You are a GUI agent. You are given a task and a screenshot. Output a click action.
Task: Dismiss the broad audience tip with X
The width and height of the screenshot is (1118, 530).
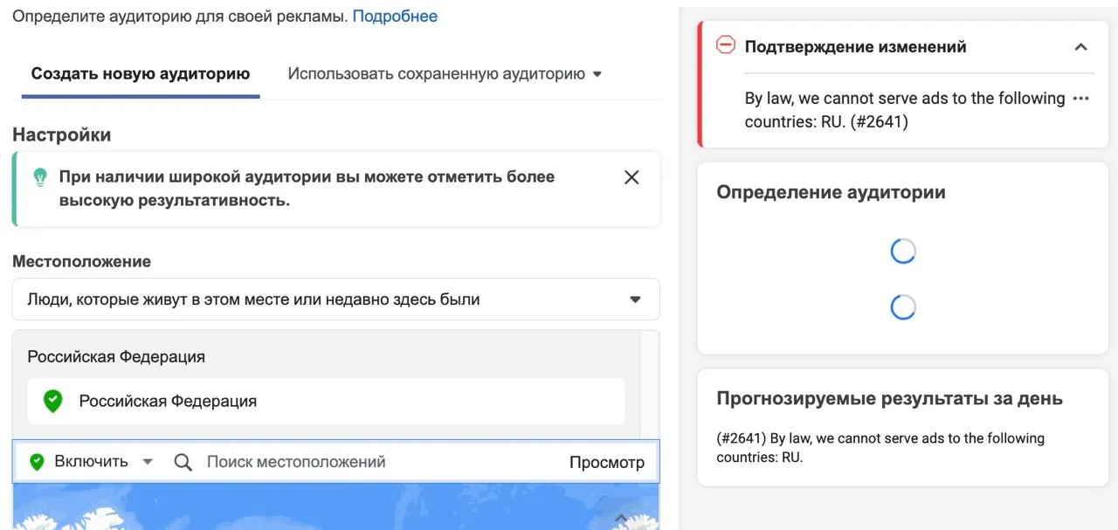pos(631,177)
